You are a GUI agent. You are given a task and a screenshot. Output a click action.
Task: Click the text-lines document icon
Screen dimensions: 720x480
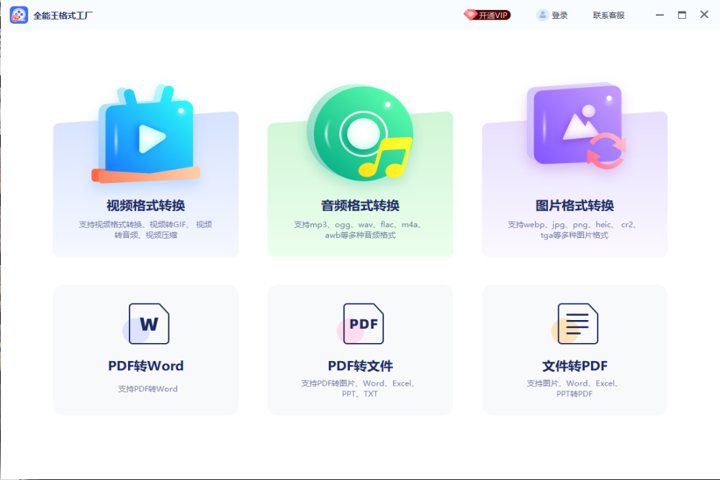pos(575,324)
